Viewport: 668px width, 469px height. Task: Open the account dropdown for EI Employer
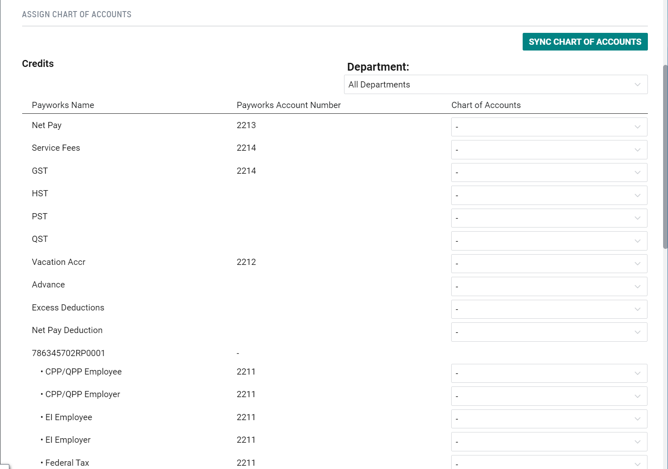pos(549,441)
